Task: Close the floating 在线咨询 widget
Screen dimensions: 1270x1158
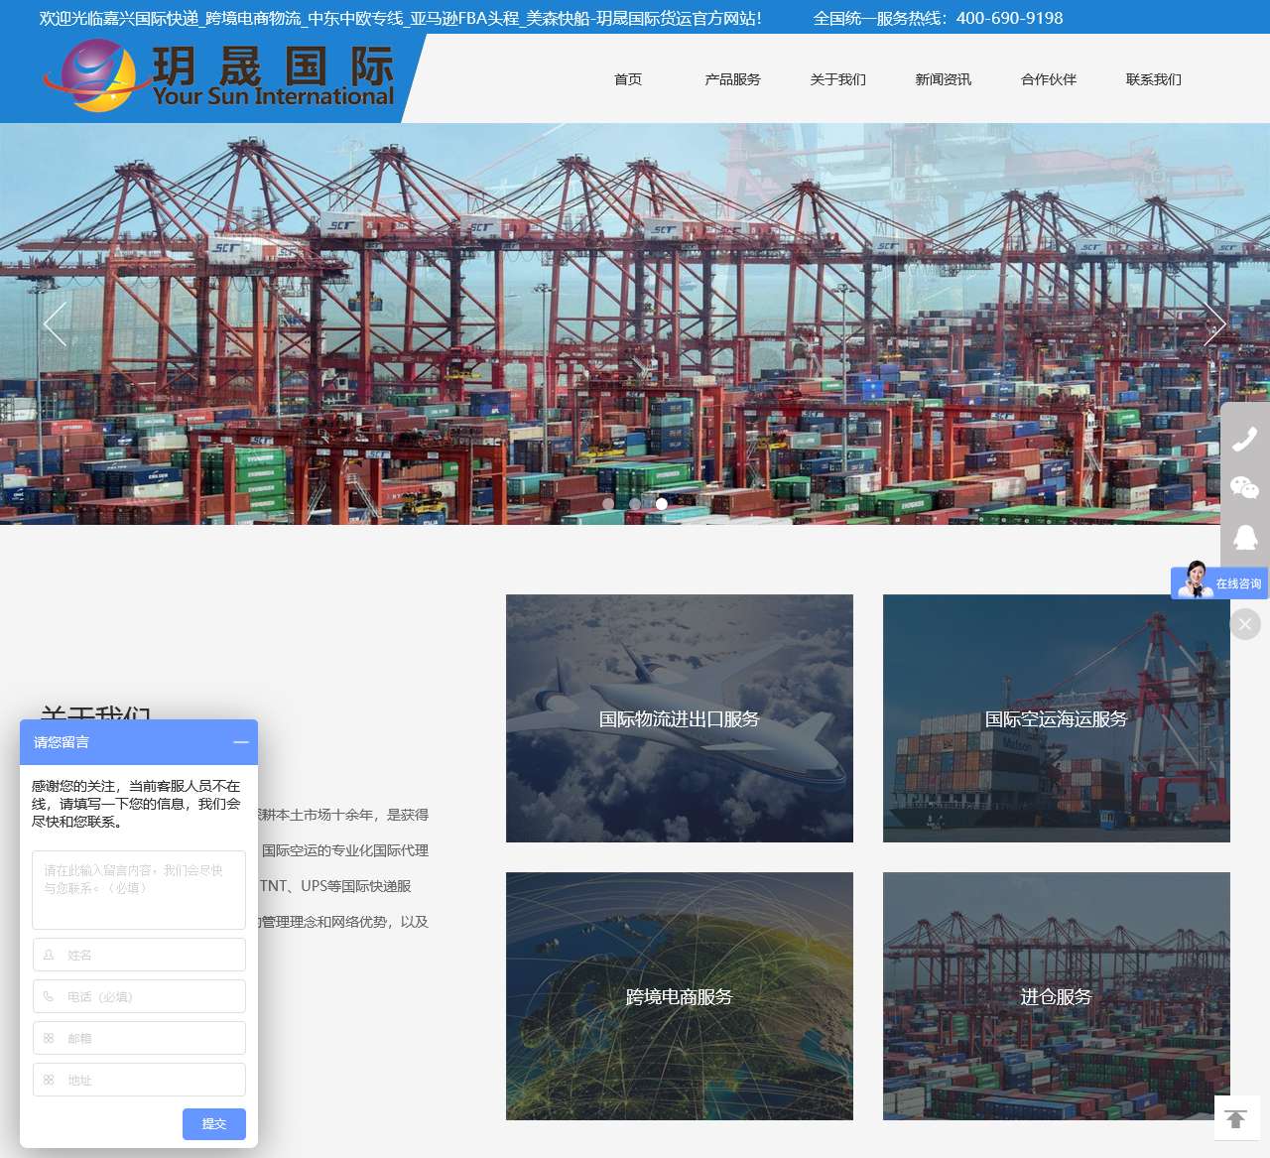Action: 1245,624
